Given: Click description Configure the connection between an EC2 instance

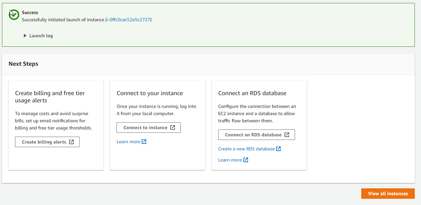Looking at the screenshot, I should click(257, 113).
